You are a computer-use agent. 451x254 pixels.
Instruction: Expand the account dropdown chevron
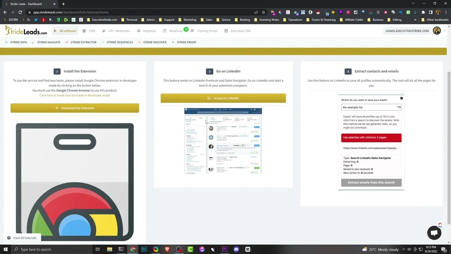point(444,31)
